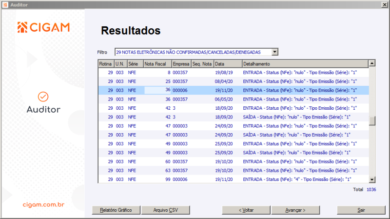Close the Auditor window

pos(384,5)
